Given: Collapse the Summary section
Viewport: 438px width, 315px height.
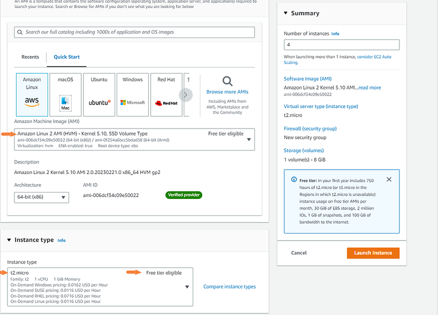Looking at the screenshot, I should tap(285, 13).
